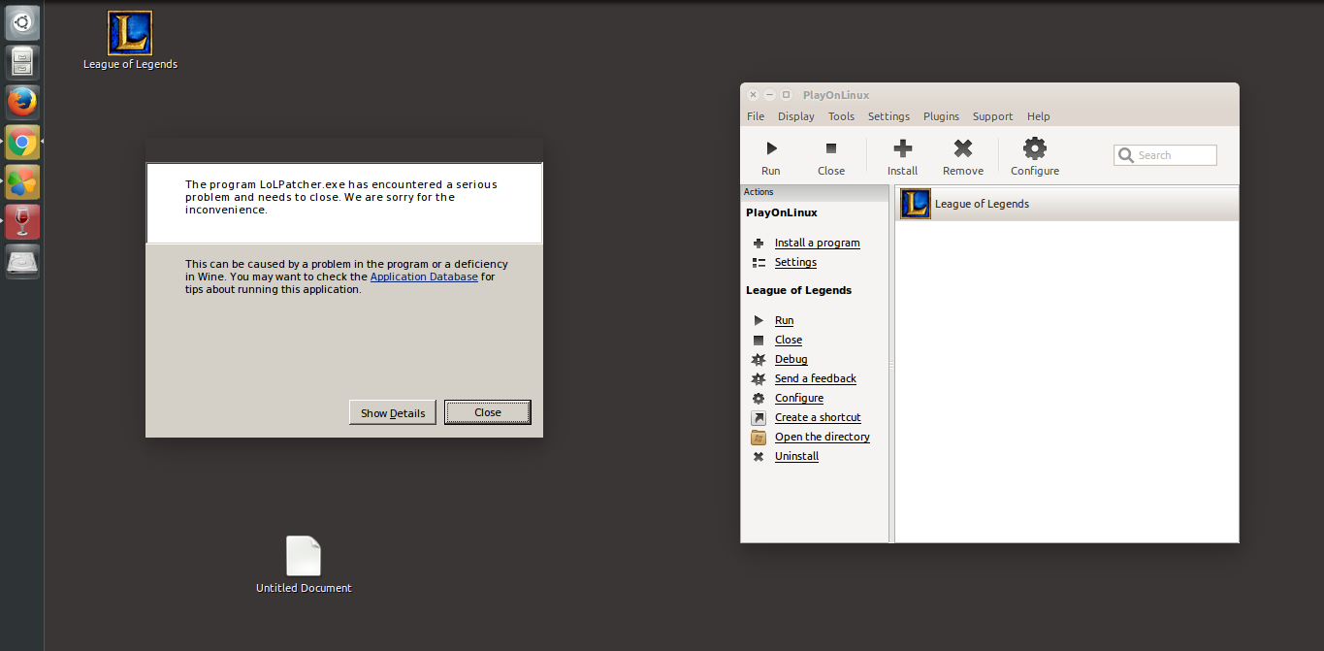Image resolution: width=1324 pixels, height=651 pixels.
Task: Select League of Legends entry in program list
Action: [x=1067, y=204]
